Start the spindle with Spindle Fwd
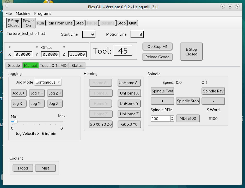The image size is (245, 188). coord(162,91)
